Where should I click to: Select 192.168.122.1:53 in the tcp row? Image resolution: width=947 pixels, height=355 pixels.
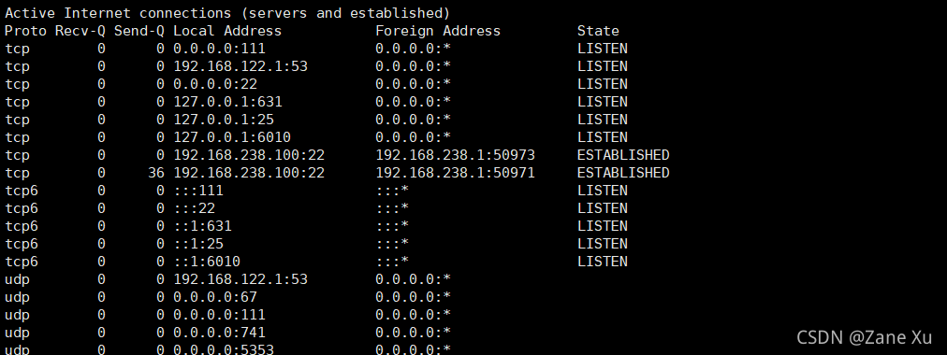tap(240, 66)
